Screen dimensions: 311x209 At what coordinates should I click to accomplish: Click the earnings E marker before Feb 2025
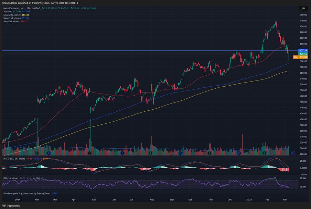pos(265,153)
